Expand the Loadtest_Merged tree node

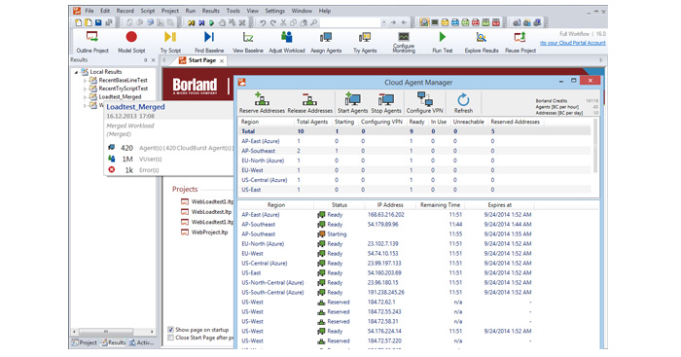pos(85,97)
